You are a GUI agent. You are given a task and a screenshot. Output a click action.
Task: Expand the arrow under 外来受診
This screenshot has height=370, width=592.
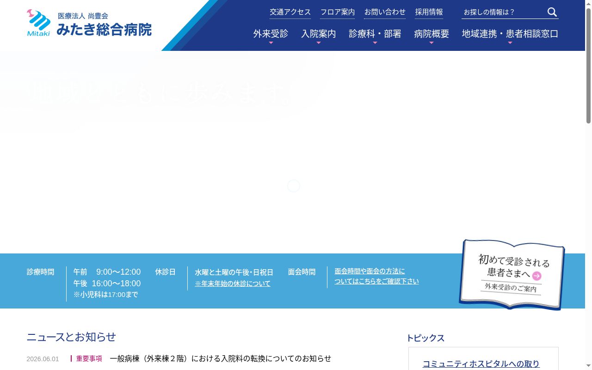click(x=271, y=43)
